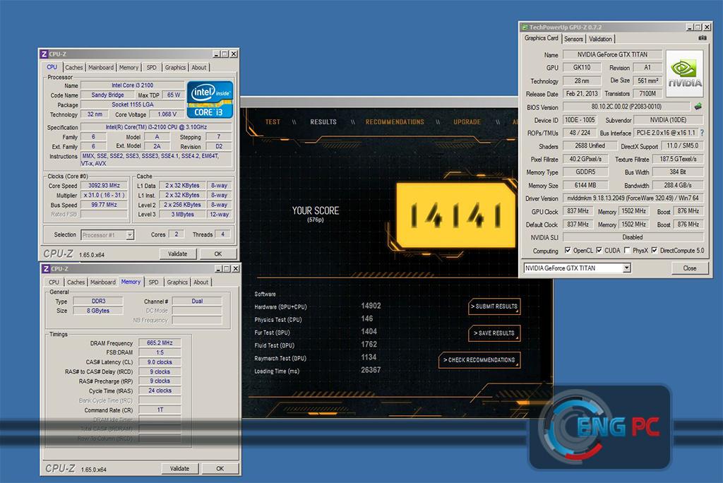Click the Z icon of the upper CPU-Z window
The width and height of the screenshot is (723, 483).
pyautogui.click(x=44, y=54)
